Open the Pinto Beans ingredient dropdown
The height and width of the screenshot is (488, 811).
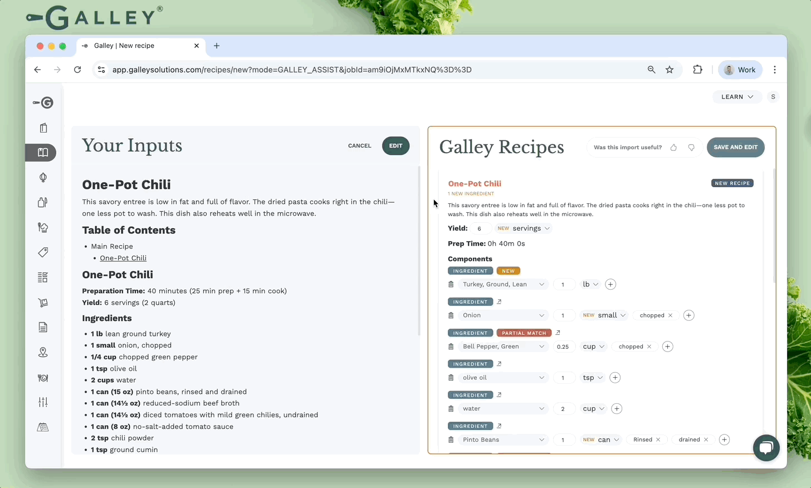point(503,440)
